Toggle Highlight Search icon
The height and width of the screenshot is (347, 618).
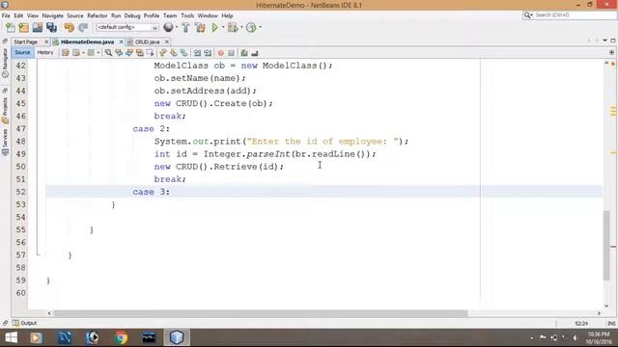[x=139, y=53]
